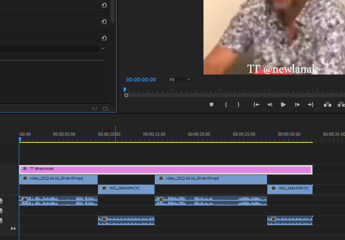Click the Mark Out bracket icon
The height and width of the screenshot is (240, 345).
[238, 105]
